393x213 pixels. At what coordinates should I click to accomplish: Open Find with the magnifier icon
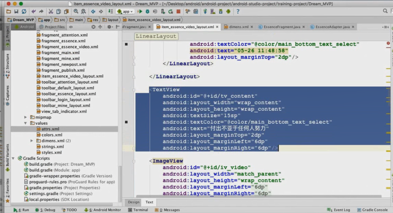click(76, 11)
